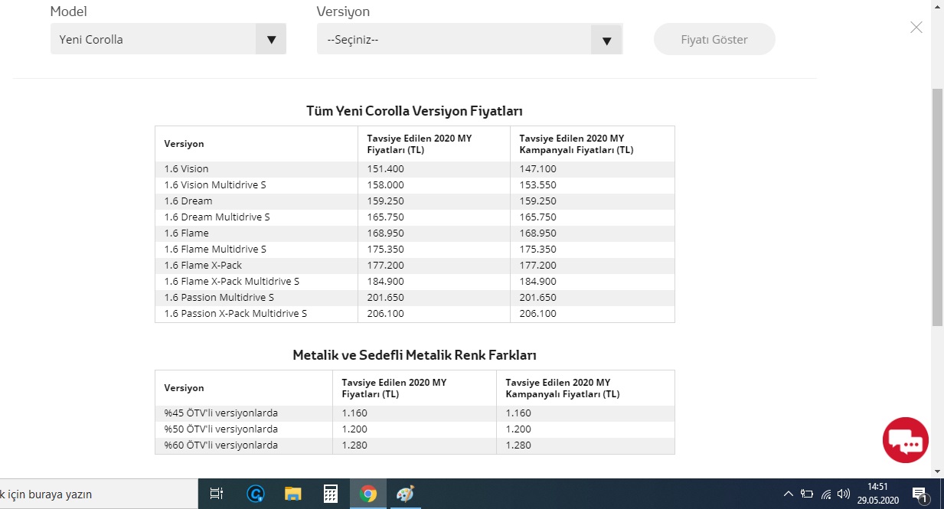
Task: Click 1.6 Flame X-Pack Multidrive S label
Action: tap(232, 282)
